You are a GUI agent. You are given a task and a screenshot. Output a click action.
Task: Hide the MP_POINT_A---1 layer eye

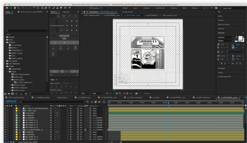5,120
